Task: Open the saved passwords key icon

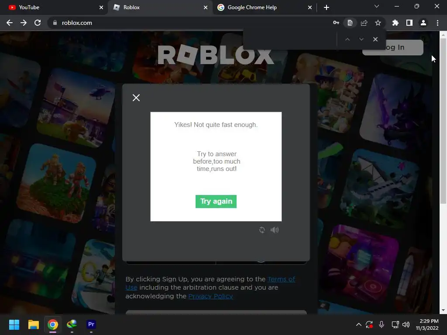Action: 336,23
